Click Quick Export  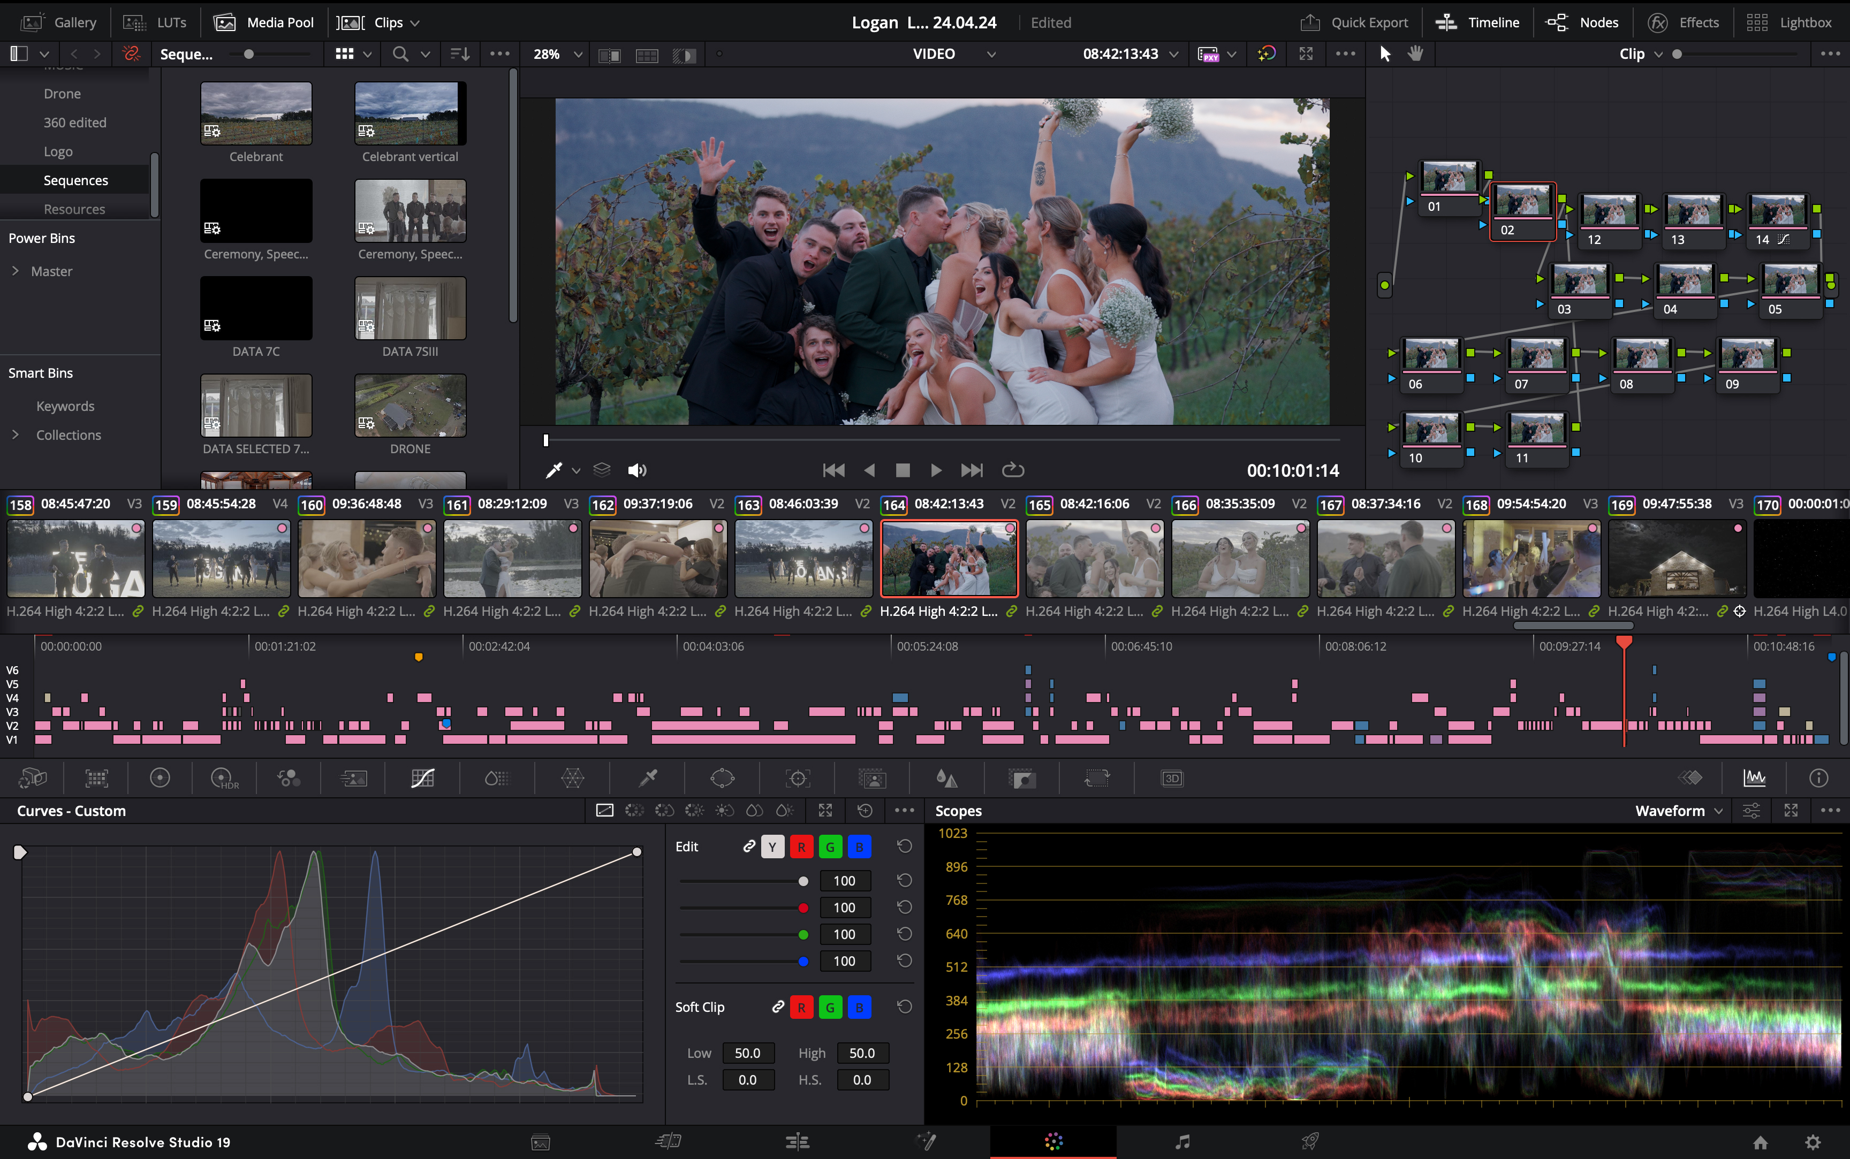tap(1355, 22)
